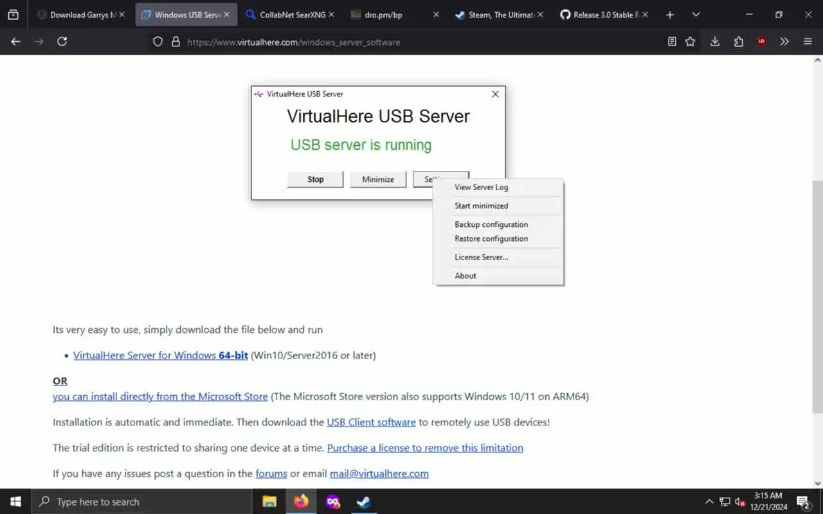Open the tracking protection shield icon
823x514 pixels.
[158, 42]
